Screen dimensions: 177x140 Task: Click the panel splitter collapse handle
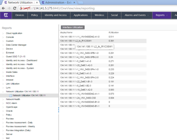click(x=59, y=110)
